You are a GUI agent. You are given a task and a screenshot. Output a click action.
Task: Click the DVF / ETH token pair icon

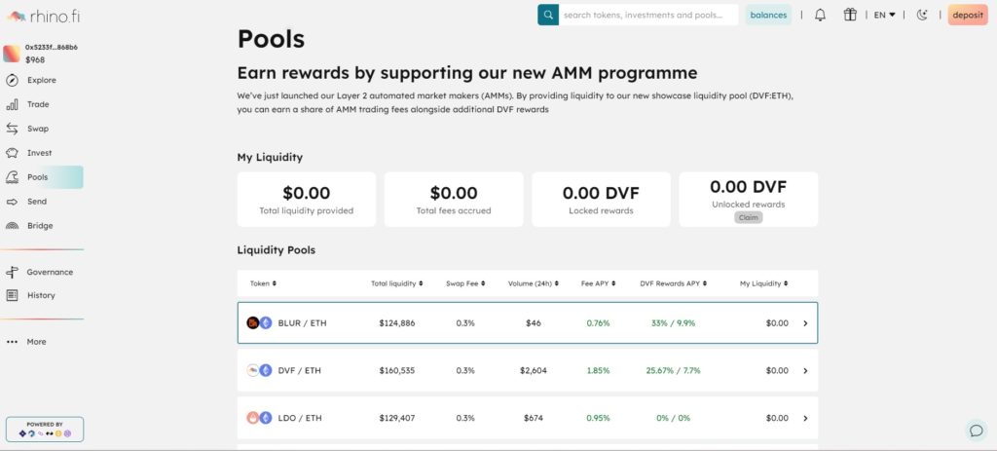[259, 371]
